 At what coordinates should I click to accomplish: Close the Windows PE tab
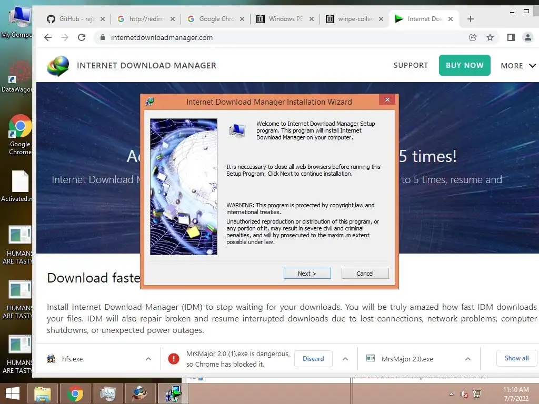click(x=312, y=19)
